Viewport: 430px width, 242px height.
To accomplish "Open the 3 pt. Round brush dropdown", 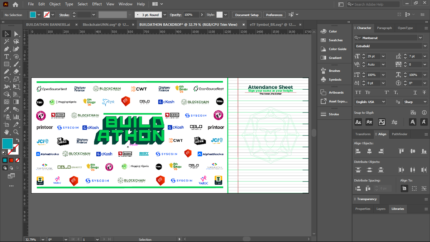I will 165,15.
